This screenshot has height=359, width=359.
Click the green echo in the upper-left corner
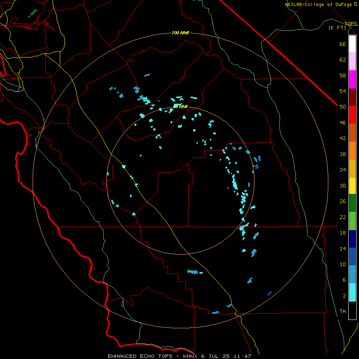click(33, 13)
